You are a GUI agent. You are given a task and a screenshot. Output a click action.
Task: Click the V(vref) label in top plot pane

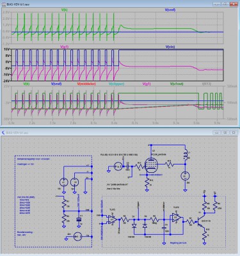[170, 10]
